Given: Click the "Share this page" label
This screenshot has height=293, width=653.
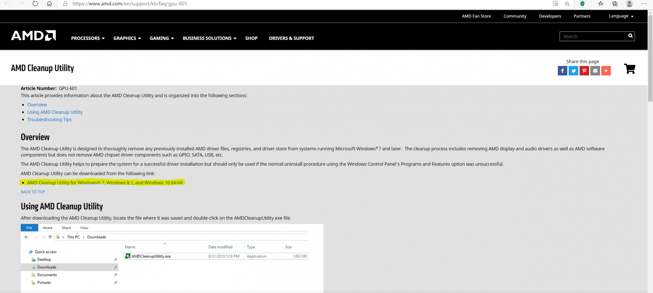Looking at the screenshot, I should (583, 62).
